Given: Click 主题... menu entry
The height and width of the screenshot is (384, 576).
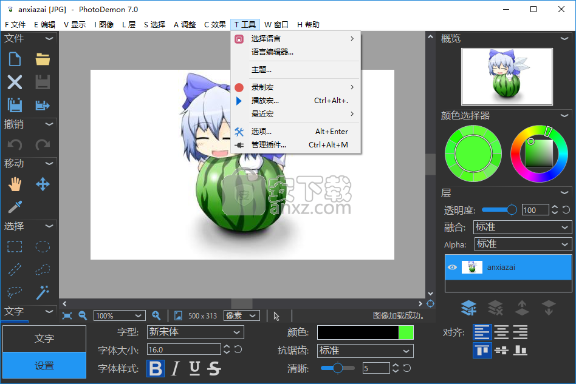Looking at the screenshot, I should point(296,70).
